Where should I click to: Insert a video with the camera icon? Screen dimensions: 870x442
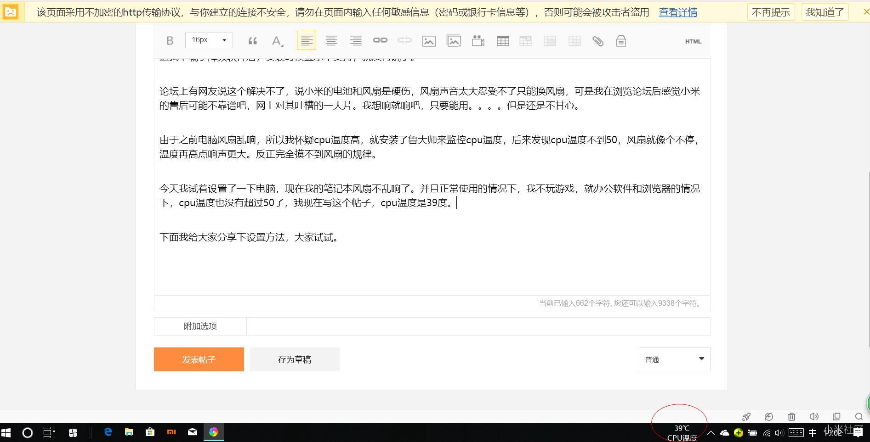pos(478,41)
